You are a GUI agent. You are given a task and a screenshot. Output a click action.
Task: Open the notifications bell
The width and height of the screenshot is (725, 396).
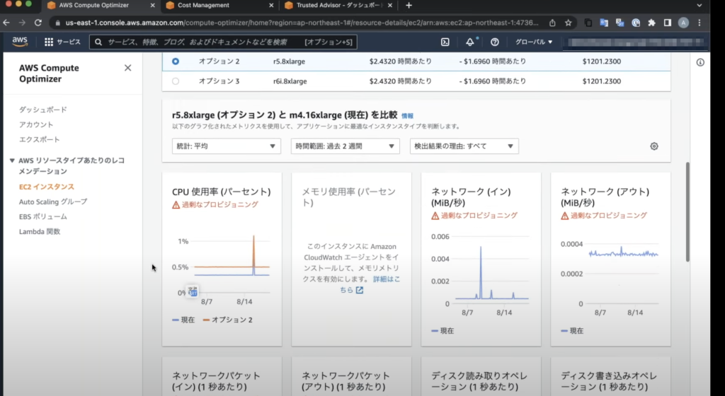tap(470, 42)
